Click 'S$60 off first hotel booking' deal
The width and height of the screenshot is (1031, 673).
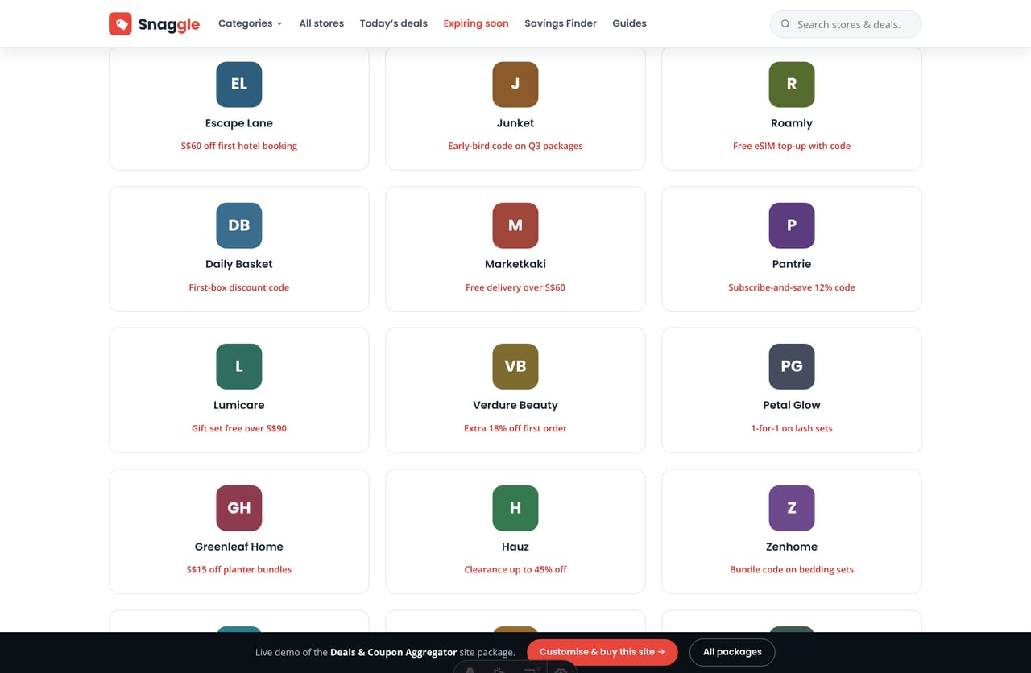pos(239,146)
